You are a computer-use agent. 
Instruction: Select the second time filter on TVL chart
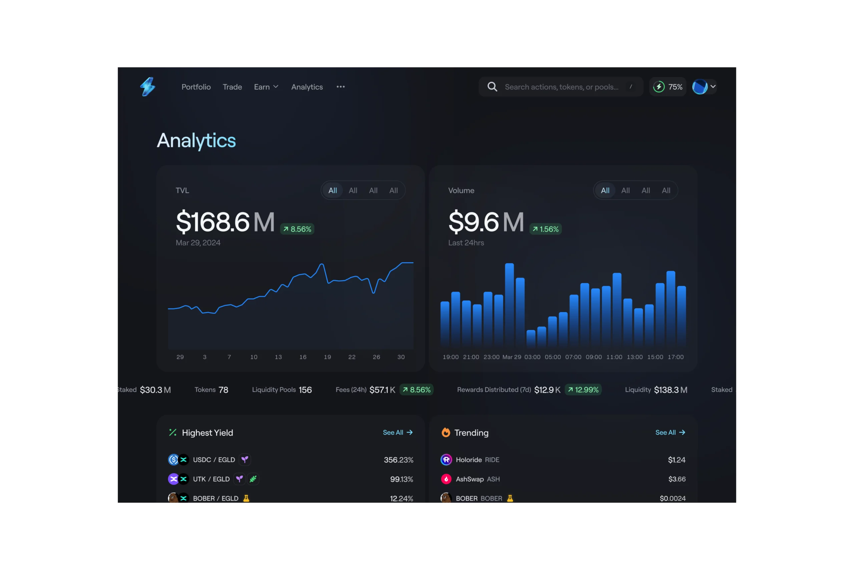353,190
